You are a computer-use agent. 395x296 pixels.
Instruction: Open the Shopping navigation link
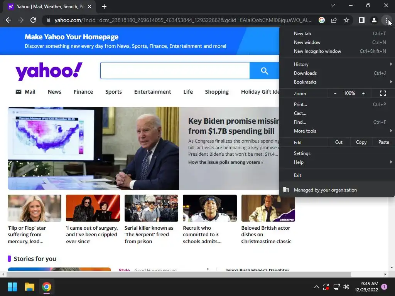[x=217, y=92]
